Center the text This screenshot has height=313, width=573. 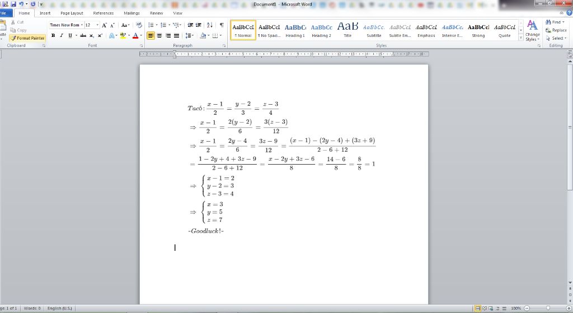click(159, 35)
